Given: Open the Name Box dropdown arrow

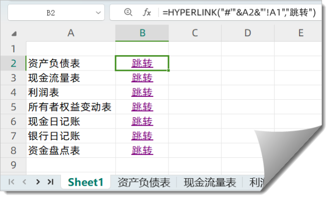Looking at the screenshot, I should (98, 13).
